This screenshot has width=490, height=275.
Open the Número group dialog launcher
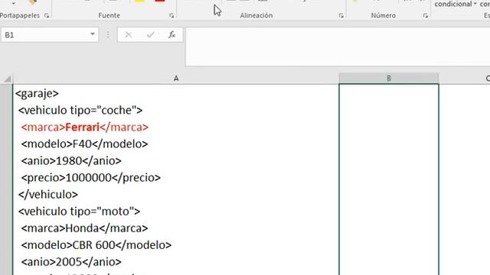coord(426,15)
